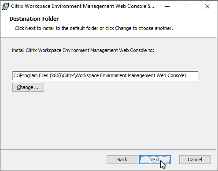This screenshot has height=171, width=218.
Task: Cancel the Web Console installation
Action: coord(195,160)
